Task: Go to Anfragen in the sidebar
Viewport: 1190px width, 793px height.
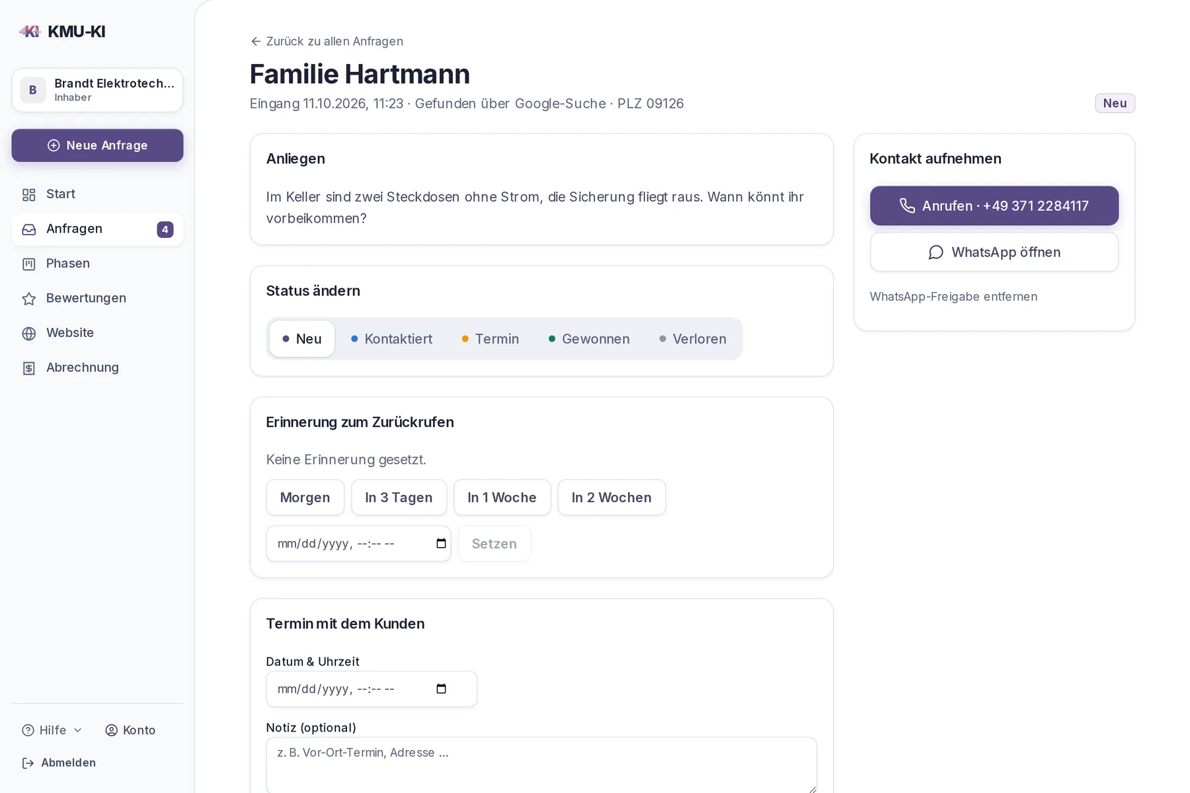Action: (97, 229)
